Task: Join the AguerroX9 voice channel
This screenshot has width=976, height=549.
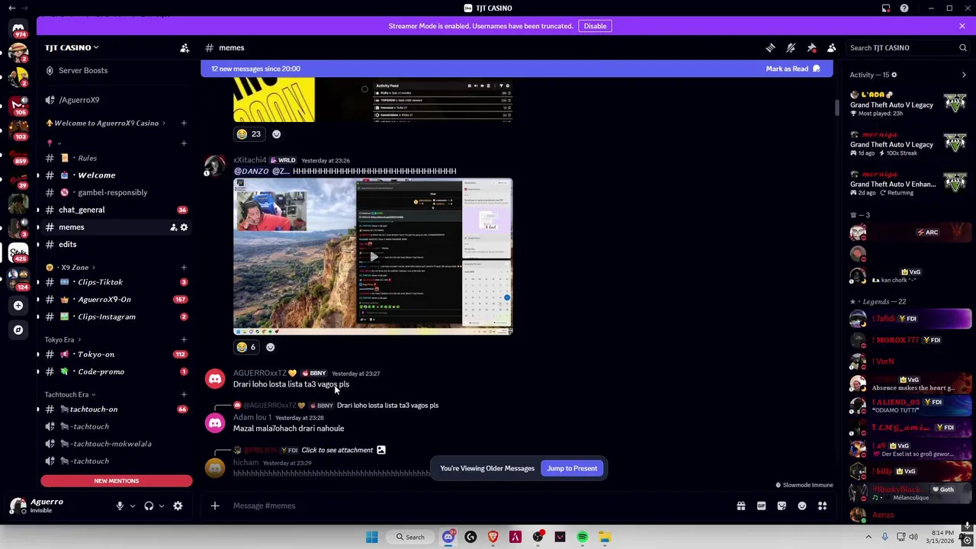Action: [116, 100]
